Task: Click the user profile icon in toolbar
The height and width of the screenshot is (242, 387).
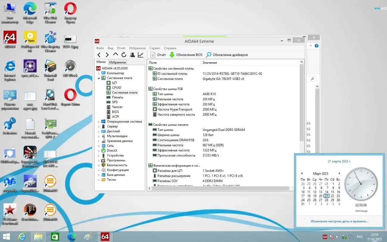Action: (x=132, y=55)
